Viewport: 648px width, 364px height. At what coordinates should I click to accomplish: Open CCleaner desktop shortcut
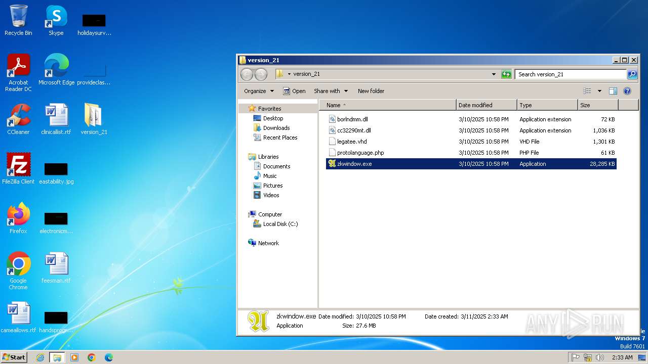click(18, 119)
